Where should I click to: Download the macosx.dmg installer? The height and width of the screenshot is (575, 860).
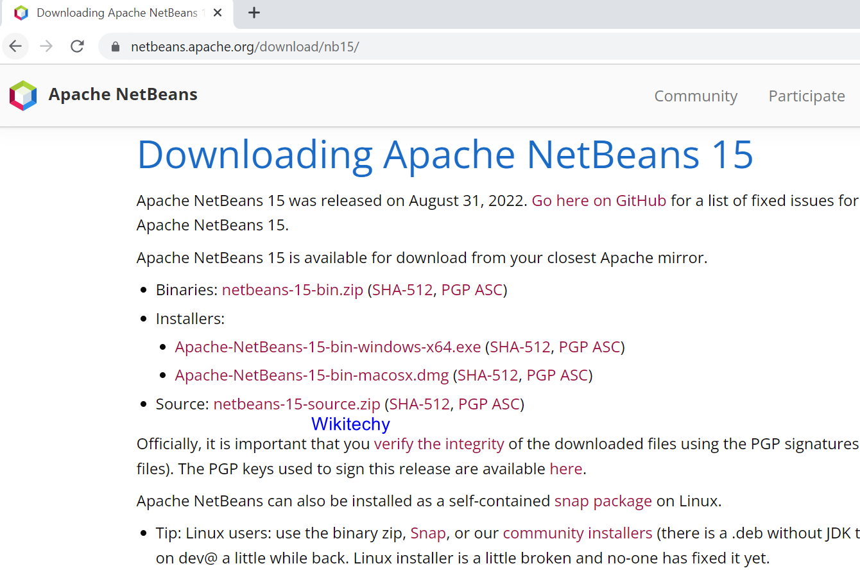point(311,375)
